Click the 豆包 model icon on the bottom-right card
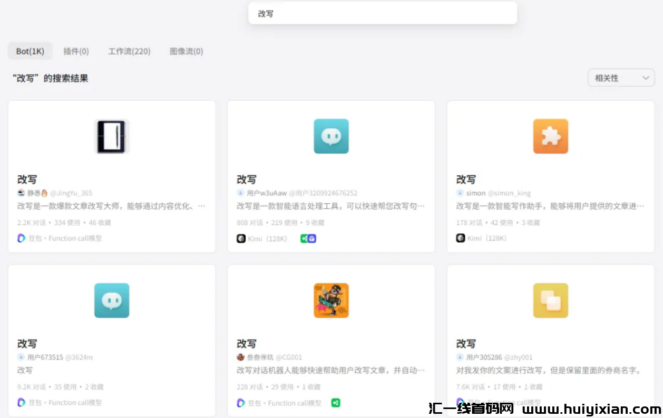The height and width of the screenshot is (418, 663). coord(460,403)
